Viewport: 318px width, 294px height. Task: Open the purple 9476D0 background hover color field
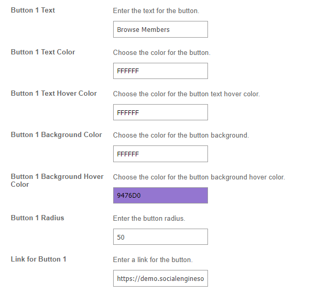coord(160,196)
